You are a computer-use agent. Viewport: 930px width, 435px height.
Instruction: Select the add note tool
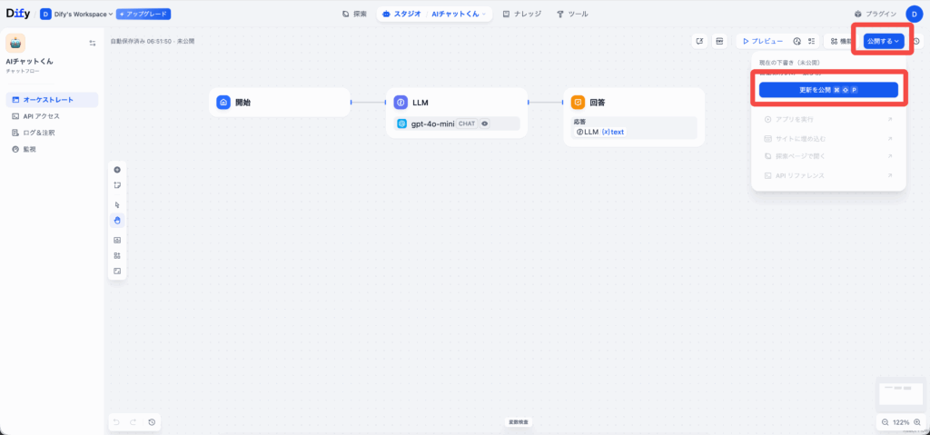[117, 185]
